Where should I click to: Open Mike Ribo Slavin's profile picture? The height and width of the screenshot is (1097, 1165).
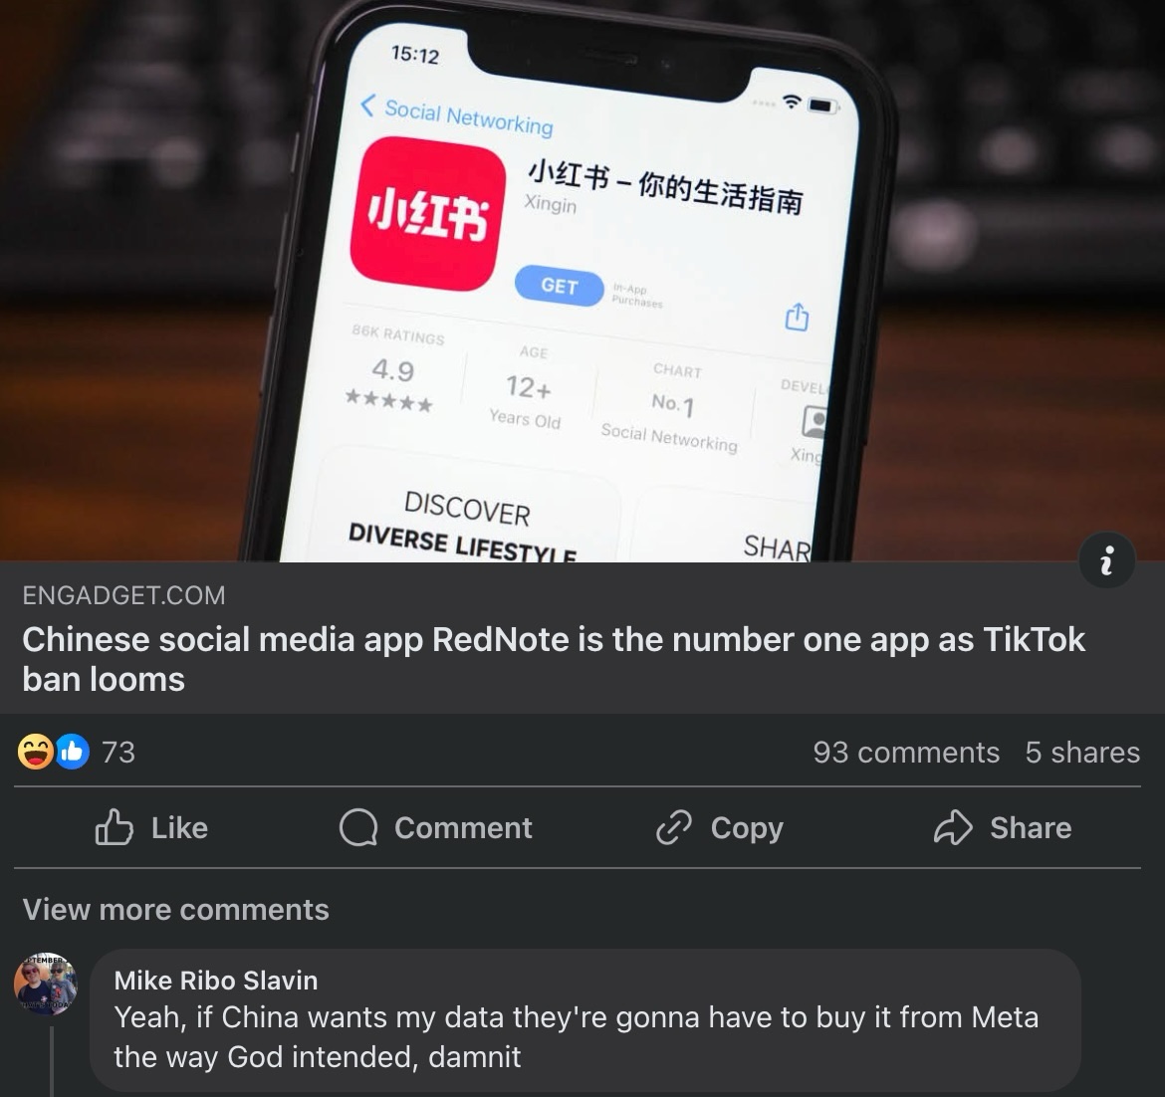point(46,985)
